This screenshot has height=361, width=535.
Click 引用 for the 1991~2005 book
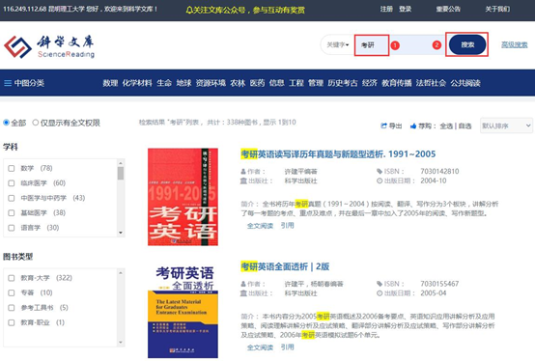click(287, 225)
